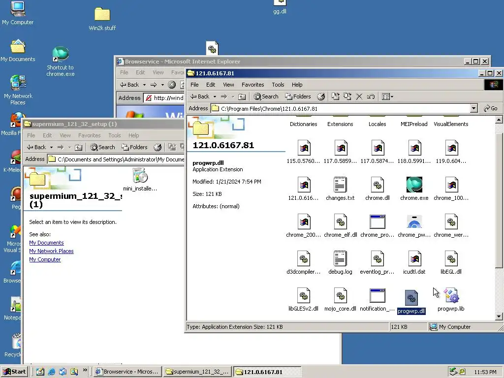Click Back button in 121.0.6167.81 window
The height and width of the screenshot is (378, 504).
click(200, 96)
